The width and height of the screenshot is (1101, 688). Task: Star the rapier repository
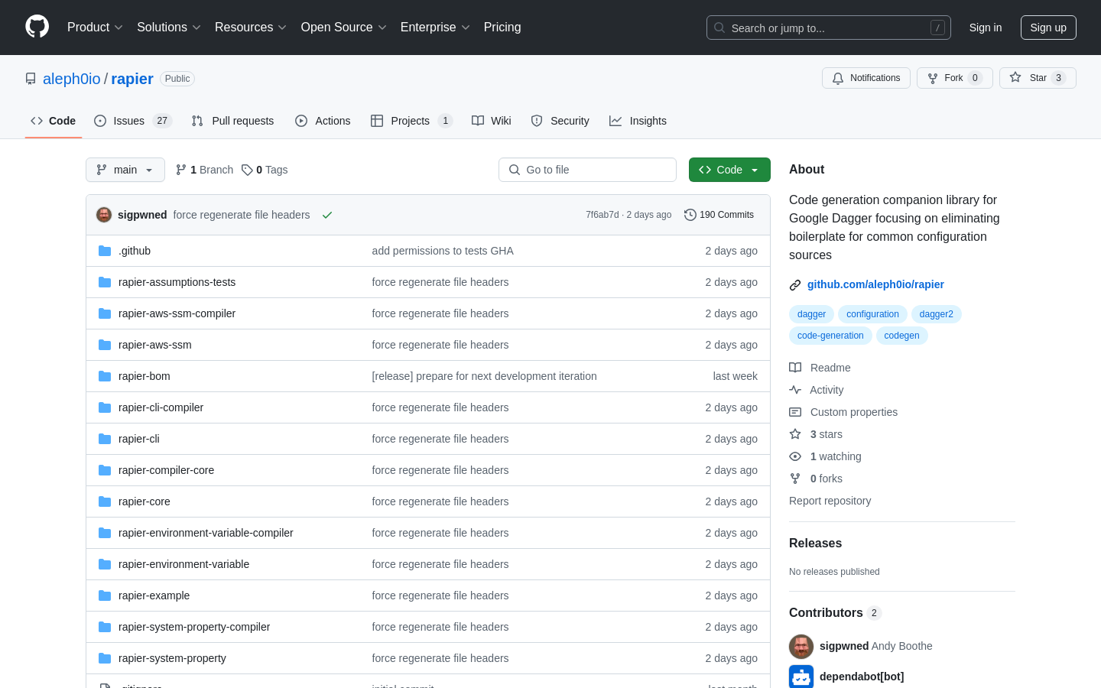pyautogui.click(x=1038, y=78)
